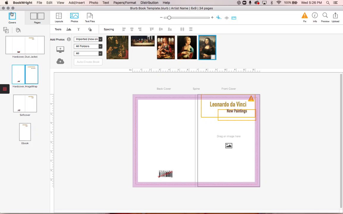Select the photo container tool
The image size is (343, 214).
coord(69,29)
